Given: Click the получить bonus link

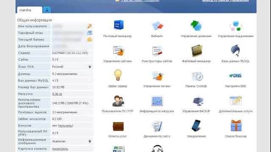Looking at the screenshot, I should [65, 126].
